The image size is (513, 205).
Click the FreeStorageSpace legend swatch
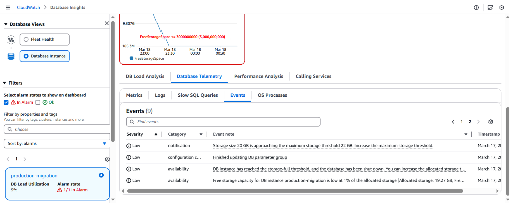tap(131, 58)
